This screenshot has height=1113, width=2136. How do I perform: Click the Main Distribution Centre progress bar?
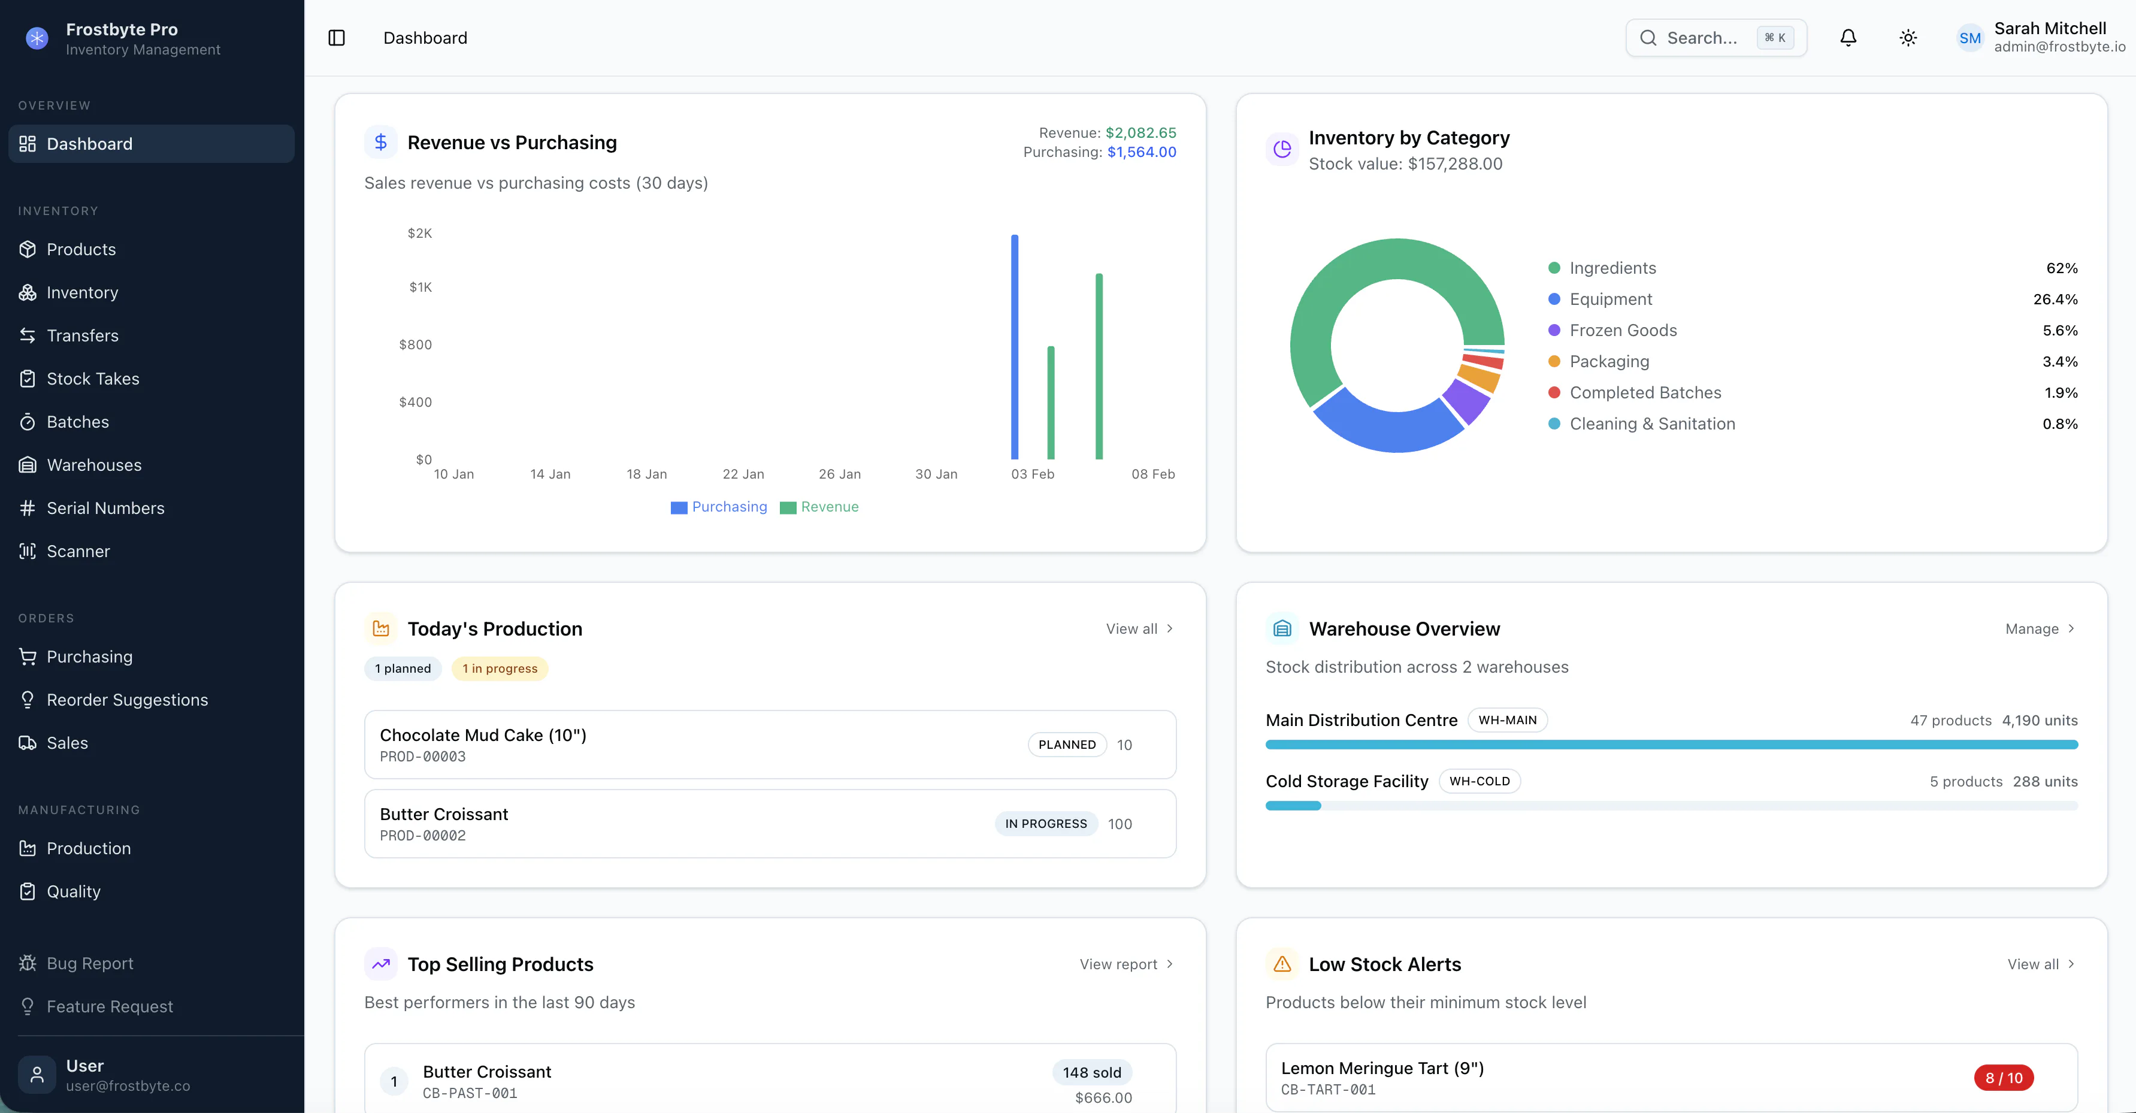1672,745
